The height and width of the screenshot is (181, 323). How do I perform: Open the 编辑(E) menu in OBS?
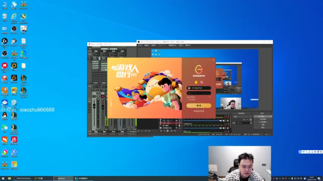(x=147, y=45)
